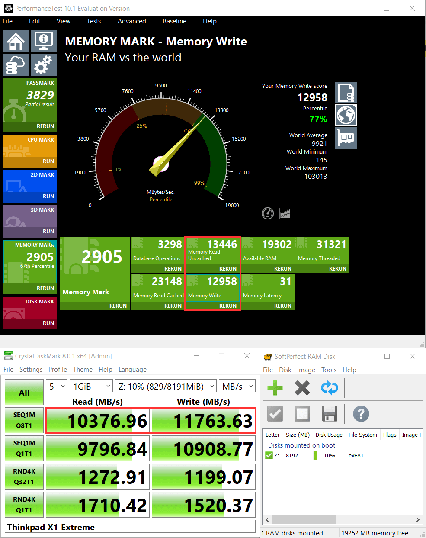The width and height of the screenshot is (426, 538).
Task: Run the RND4K Q32T1 test
Action: click(x=24, y=477)
